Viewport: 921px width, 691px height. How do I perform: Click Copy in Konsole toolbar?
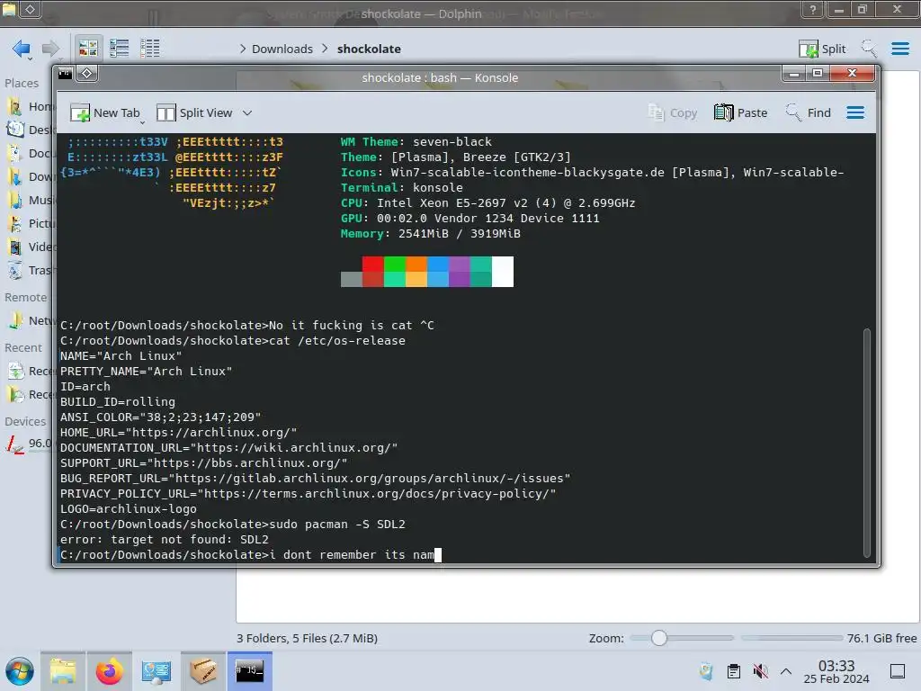tap(672, 112)
